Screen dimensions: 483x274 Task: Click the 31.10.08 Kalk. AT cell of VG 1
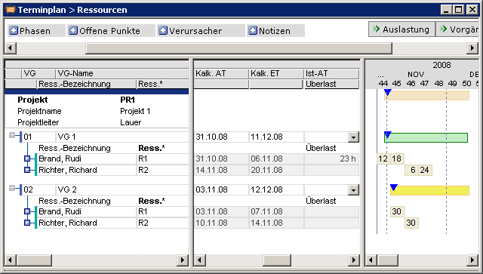tap(221, 137)
